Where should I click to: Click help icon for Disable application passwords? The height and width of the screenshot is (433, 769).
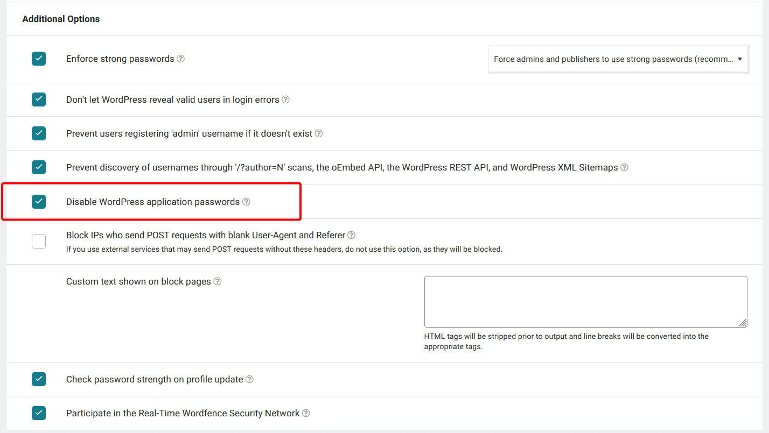246,202
